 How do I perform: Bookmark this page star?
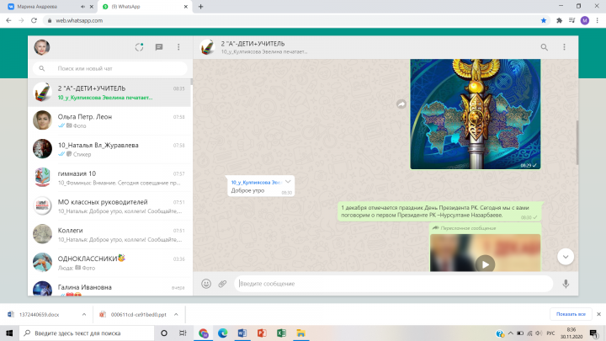544,20
